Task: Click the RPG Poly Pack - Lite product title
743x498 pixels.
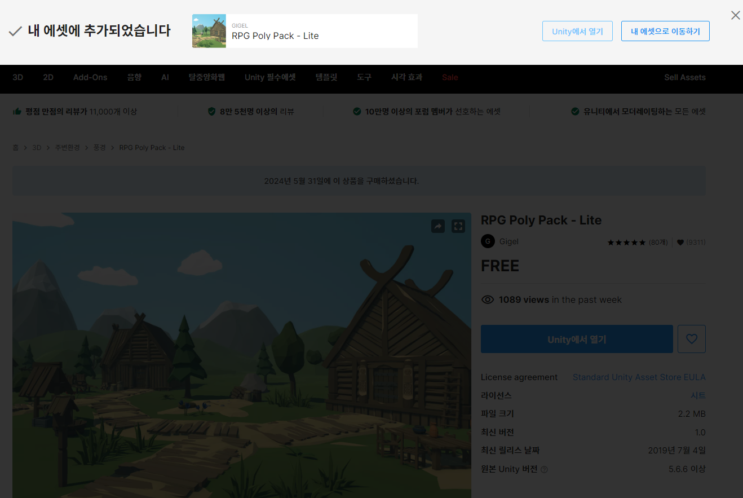Action: (541, 220)
